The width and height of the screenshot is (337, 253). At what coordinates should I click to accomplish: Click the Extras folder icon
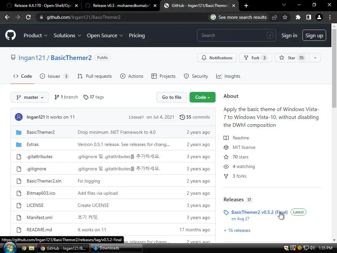pyautogui.click(x=19, y=145)
